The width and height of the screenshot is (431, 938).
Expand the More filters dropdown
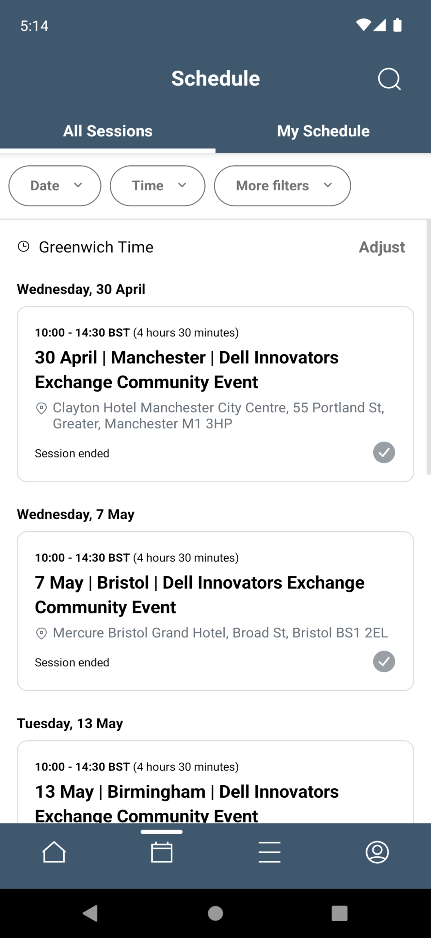[282, 186]
